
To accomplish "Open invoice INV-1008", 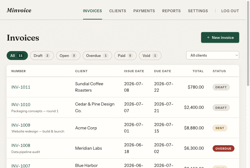I will 21,145.
